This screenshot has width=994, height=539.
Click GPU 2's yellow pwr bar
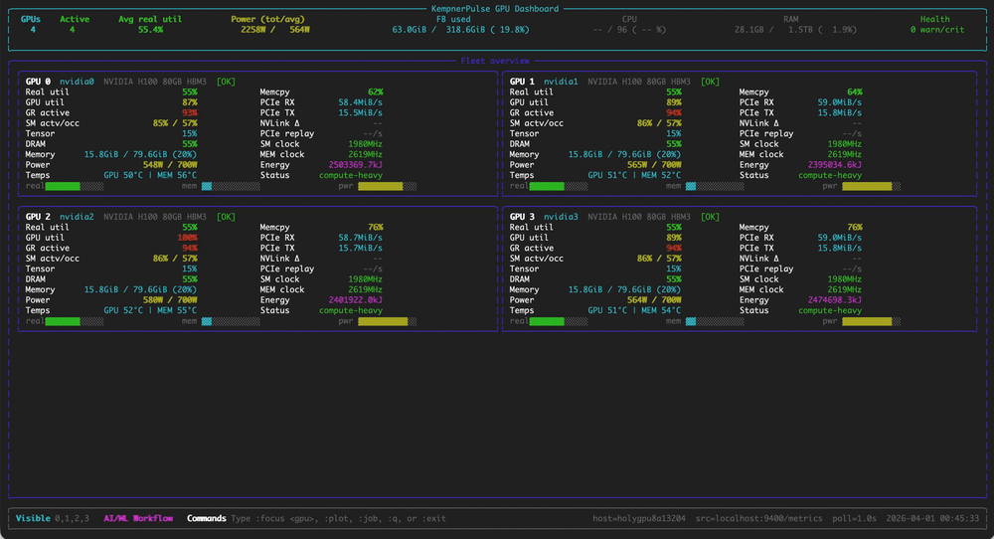[x=382, y=321]
